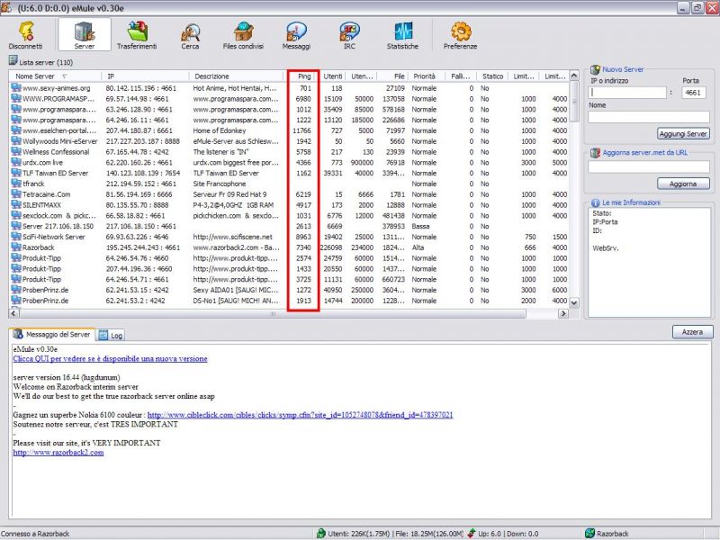Click the Aggiorna button
Viewport: 720px width, 540px height.
click(x=683, y=184)
